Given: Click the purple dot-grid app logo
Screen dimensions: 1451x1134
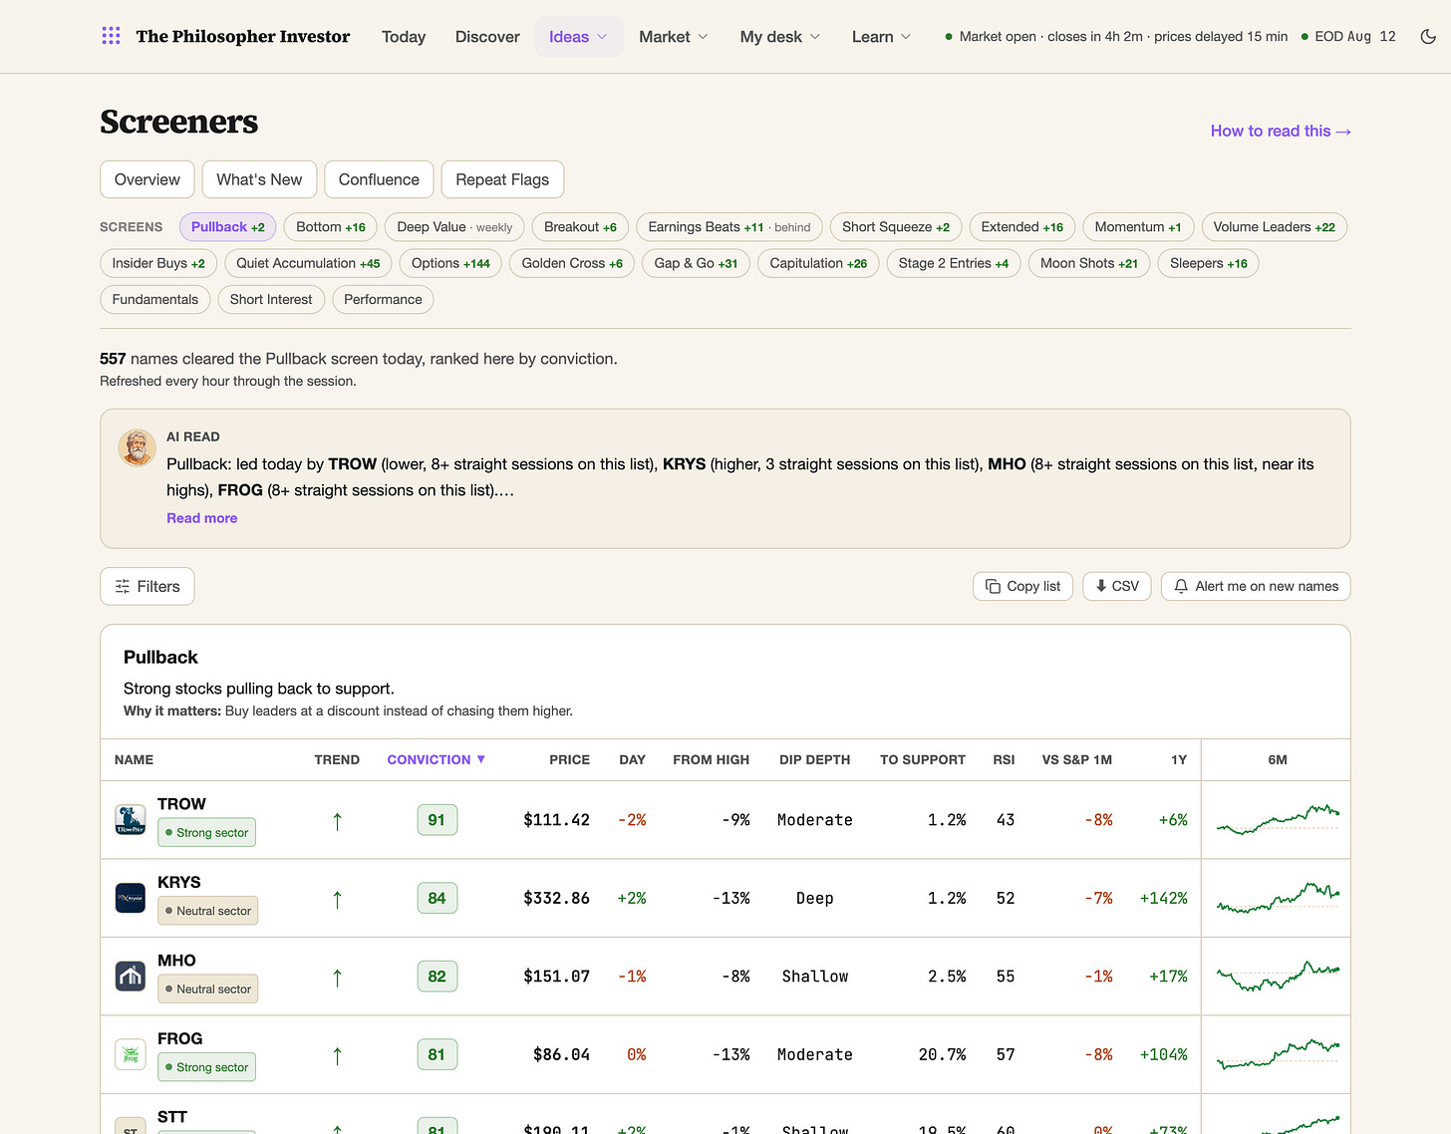Looking at the screenshot, I should [x=111, y=36].
